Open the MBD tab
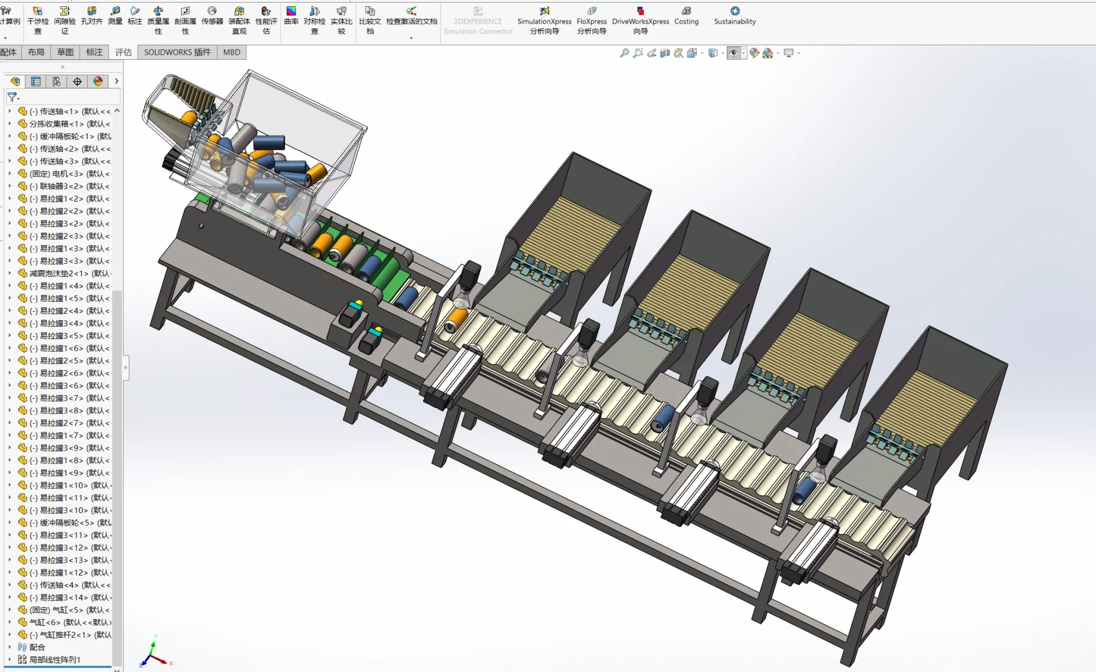 click(x=231, y=52)
